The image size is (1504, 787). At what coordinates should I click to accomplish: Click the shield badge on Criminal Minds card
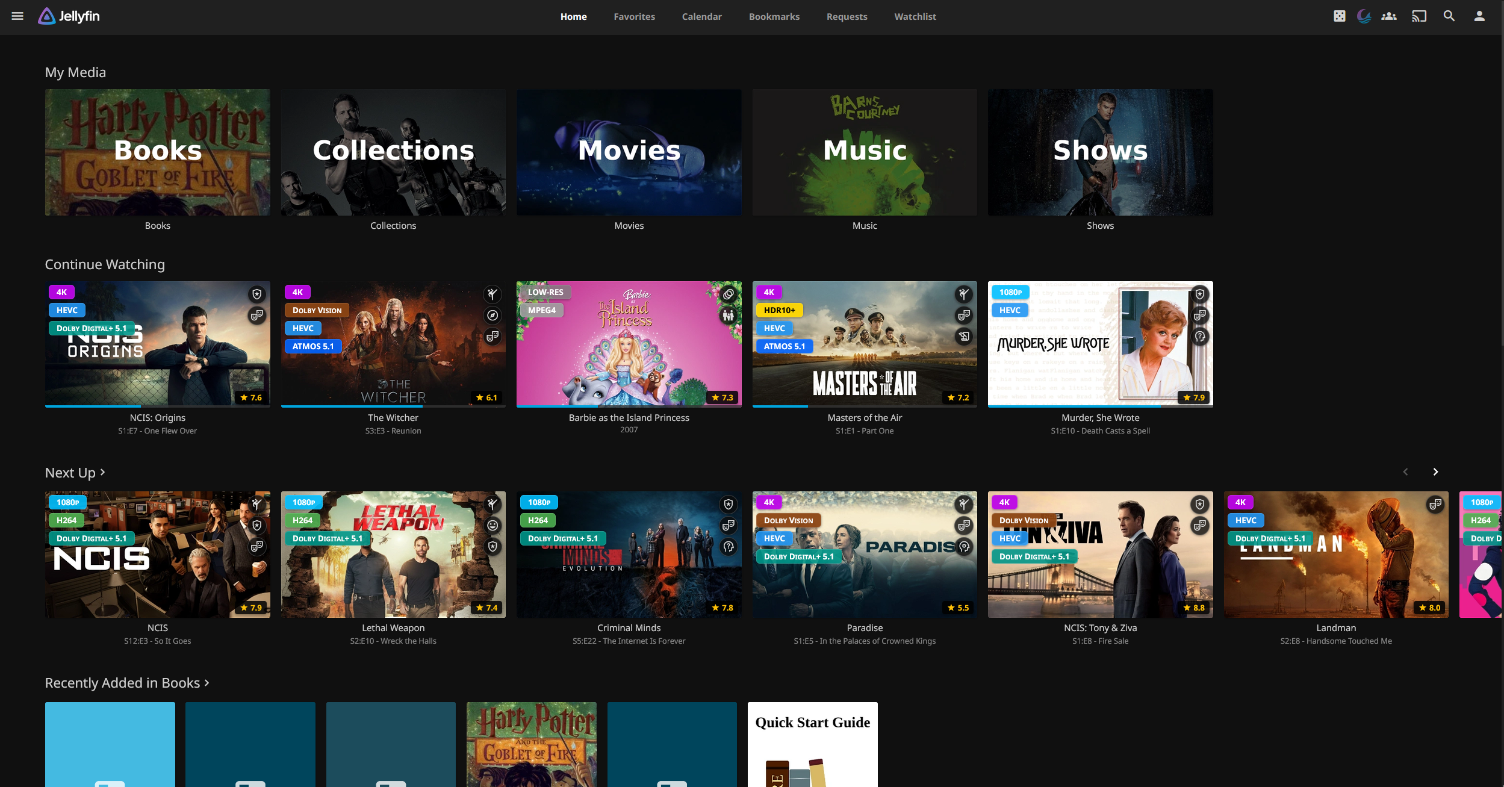729,504
